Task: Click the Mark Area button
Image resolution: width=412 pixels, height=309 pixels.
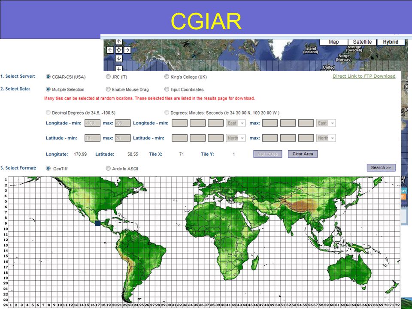Action: tap(268, 154)
